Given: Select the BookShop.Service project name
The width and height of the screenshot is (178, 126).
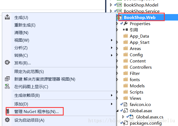Looking at the screenshot, I should [x=141, y=11].
